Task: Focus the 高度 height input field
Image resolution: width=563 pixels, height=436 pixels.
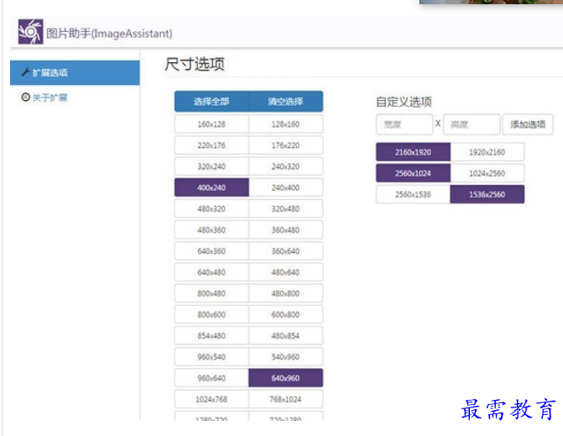Action: pyautogui.click(x=471, y=124)
